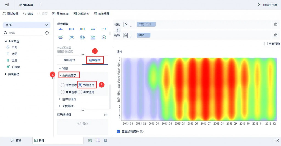This screenshot has height=146, width=281.
Task: Open the 全部 dropdown in the field panel
Action: [27, 25]
